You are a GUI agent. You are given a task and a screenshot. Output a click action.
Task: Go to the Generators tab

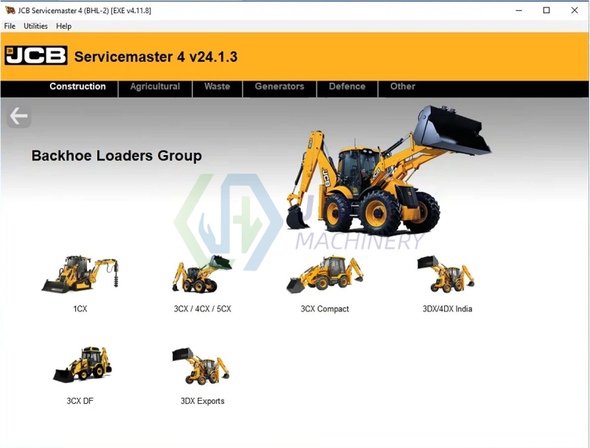(280, 86)
